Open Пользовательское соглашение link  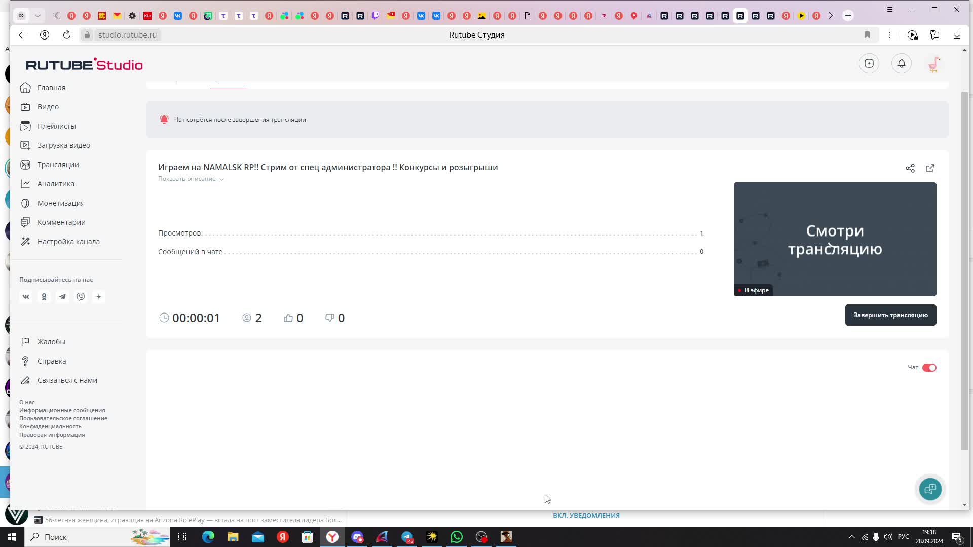(x=63, y=418)
